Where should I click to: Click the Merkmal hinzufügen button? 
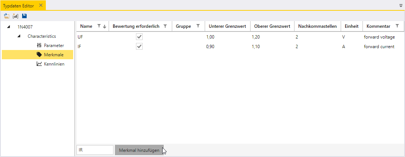click(x=139, y=150)
